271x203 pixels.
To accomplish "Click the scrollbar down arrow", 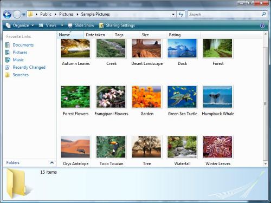I will [266, 164].
